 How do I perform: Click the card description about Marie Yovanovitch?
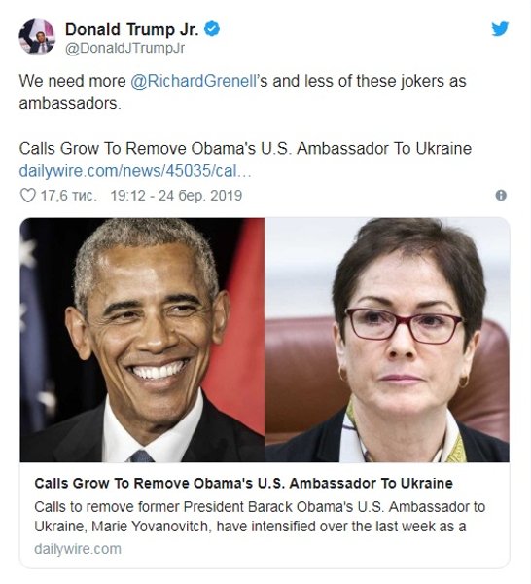[260, 517]
